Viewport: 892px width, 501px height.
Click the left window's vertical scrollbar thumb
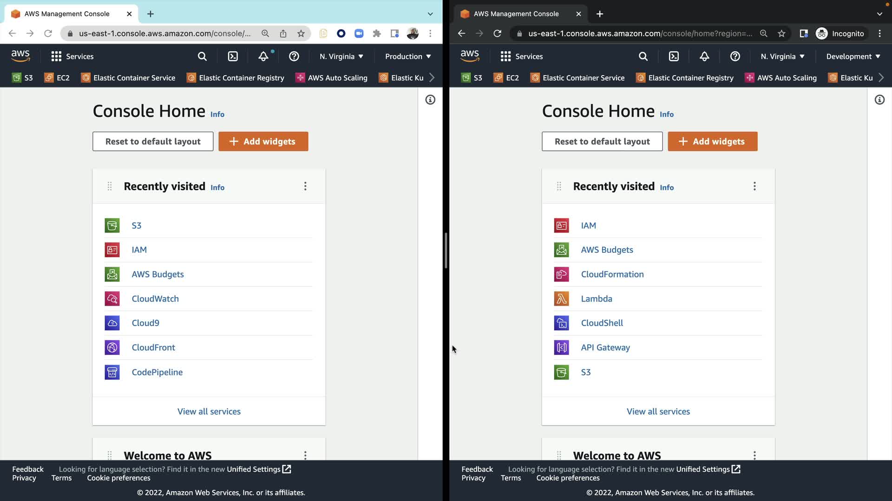(446, 250)
